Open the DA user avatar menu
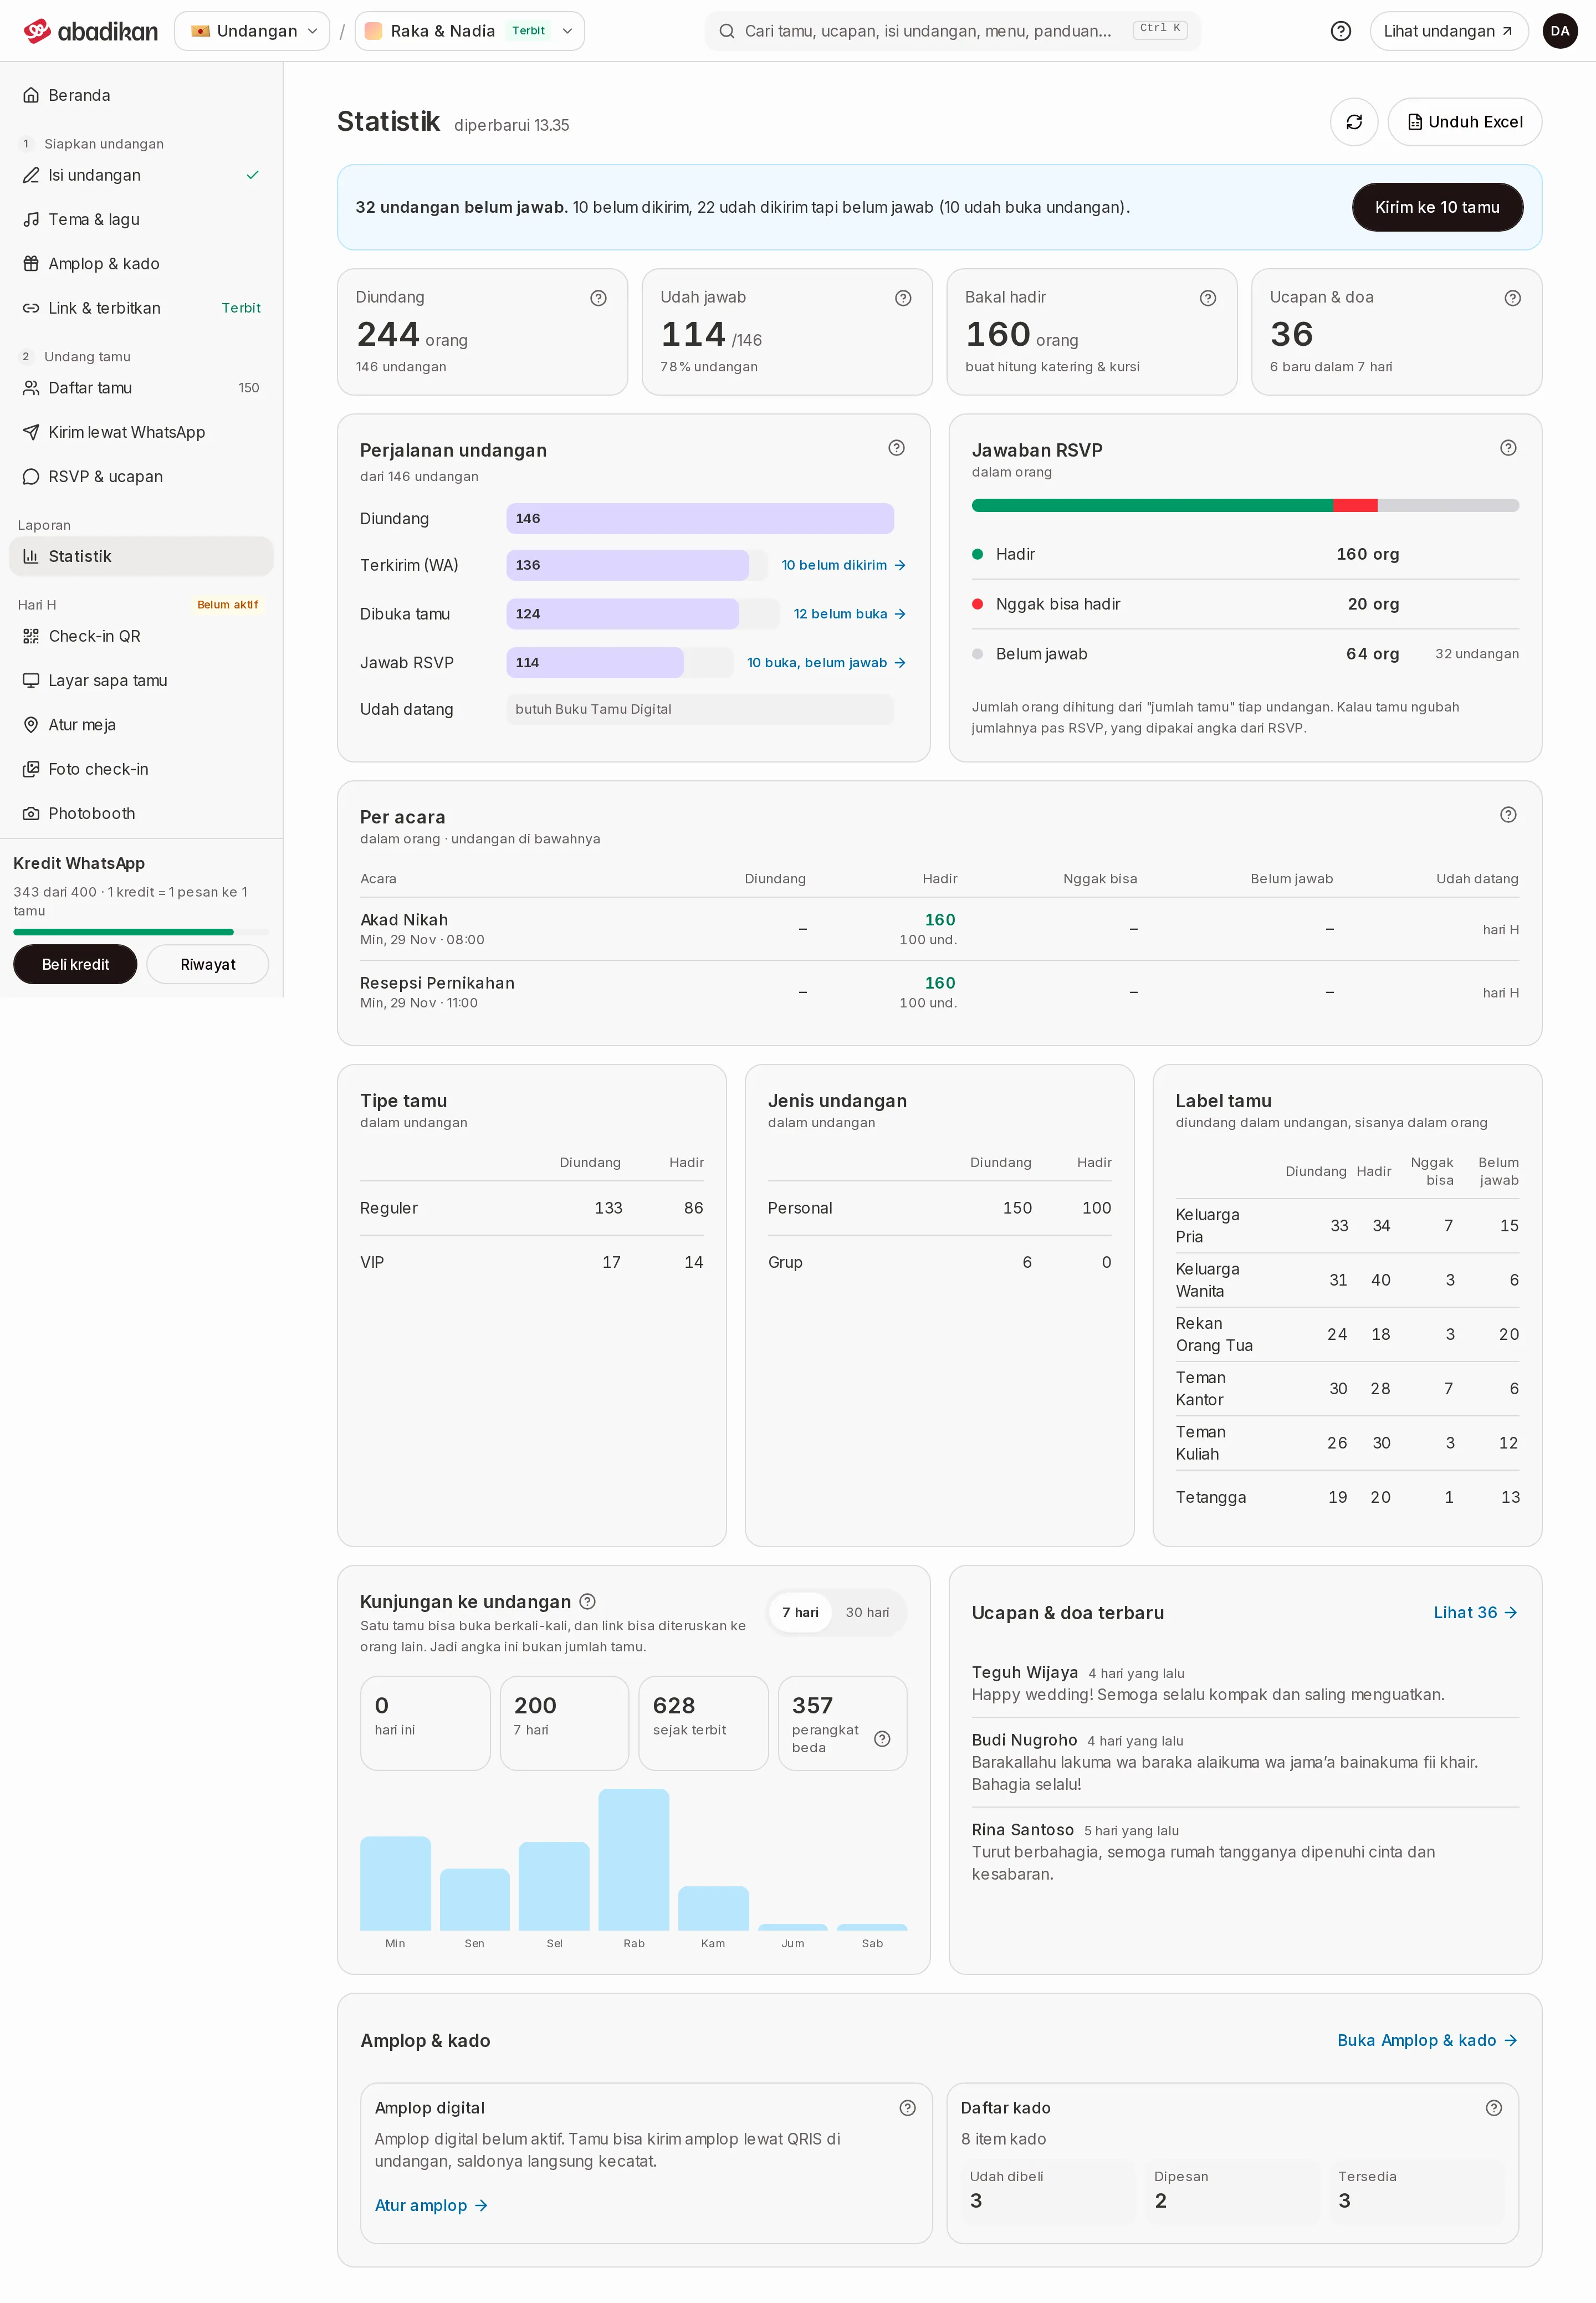This screenshot has width=1596, height=2303. pyautogui.click(x=1560, y=31)
